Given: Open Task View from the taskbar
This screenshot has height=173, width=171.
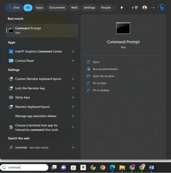Looking at the screenshot, I should coord(54,167).
